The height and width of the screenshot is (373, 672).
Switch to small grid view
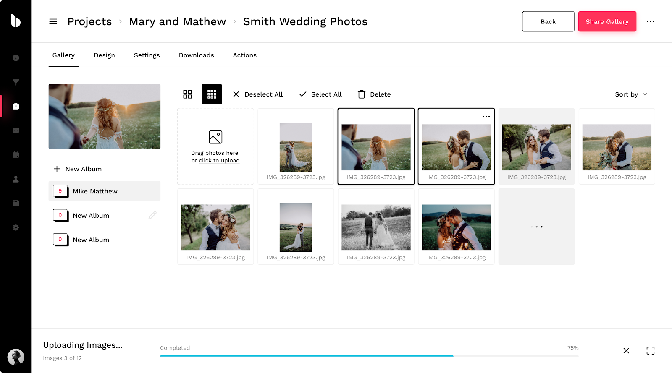tap(212, 94)
